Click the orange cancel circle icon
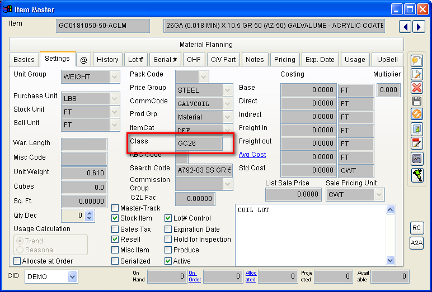 [416, 114]
